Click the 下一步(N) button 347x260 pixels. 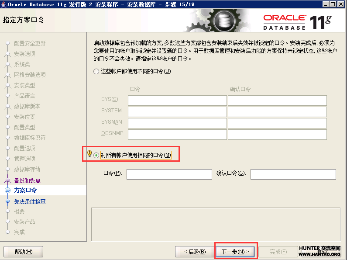[235, 252]
